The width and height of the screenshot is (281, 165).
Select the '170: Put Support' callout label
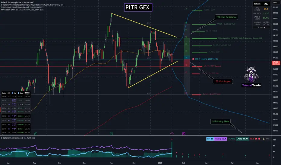click(x=223, y=81)
